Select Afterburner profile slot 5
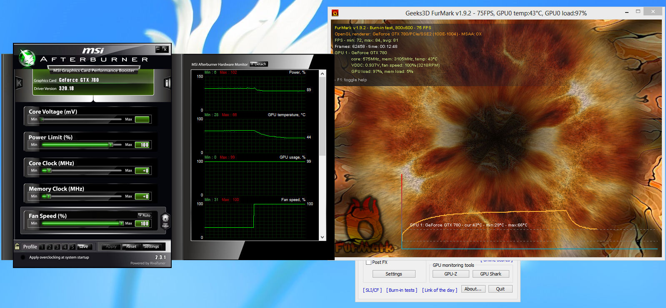 click(72, 247)
